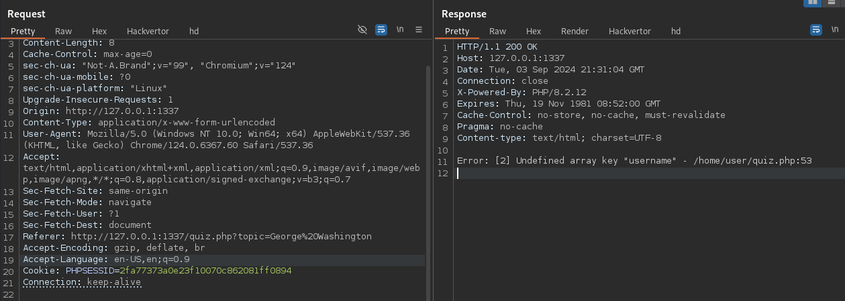Click the sec-ch-ua-platform "Linux" line

pyautogui.click(x=95, y=88)
